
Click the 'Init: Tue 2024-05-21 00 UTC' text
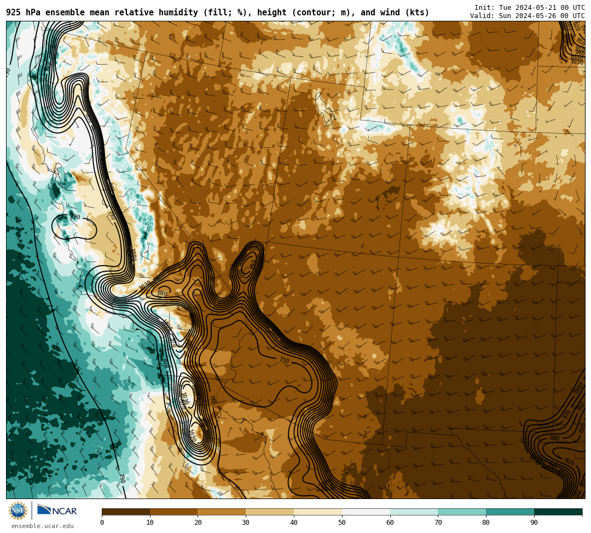pos(530,8)
